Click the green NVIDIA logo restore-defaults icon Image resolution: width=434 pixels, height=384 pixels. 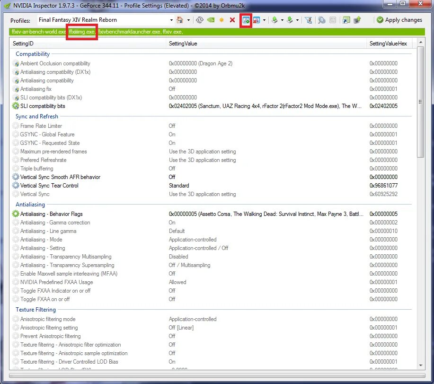(x=211, y=20)
